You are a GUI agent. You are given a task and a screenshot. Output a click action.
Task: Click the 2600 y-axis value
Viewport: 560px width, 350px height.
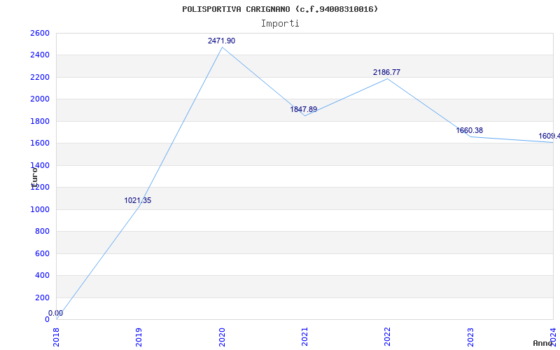[40, 33]
